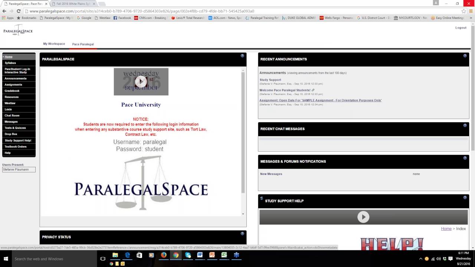Open Skype from the taskbar
Screen dimensions: 475x267
click(188, 255)
